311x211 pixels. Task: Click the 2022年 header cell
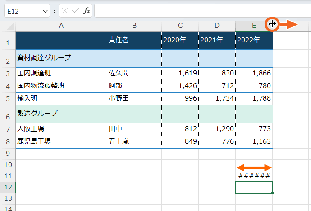pyautogui.click(x=254, y=40)
